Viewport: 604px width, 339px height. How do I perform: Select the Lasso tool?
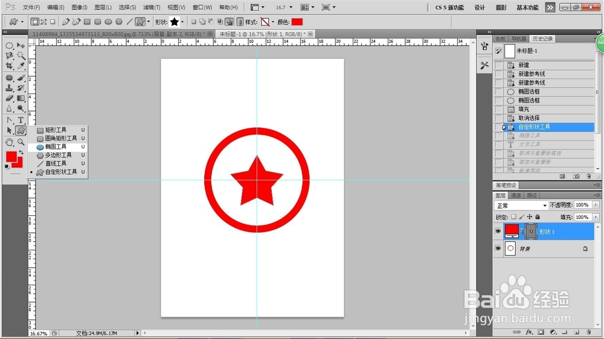[x=9, y=55]
